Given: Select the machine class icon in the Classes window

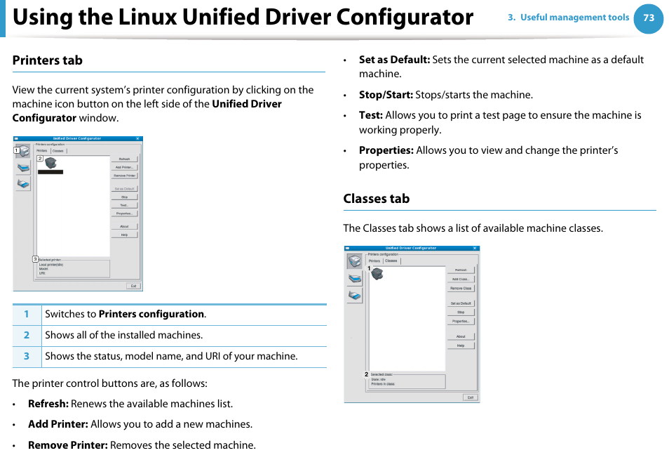Looking at the screenshot, I should (x=378, y=275).
